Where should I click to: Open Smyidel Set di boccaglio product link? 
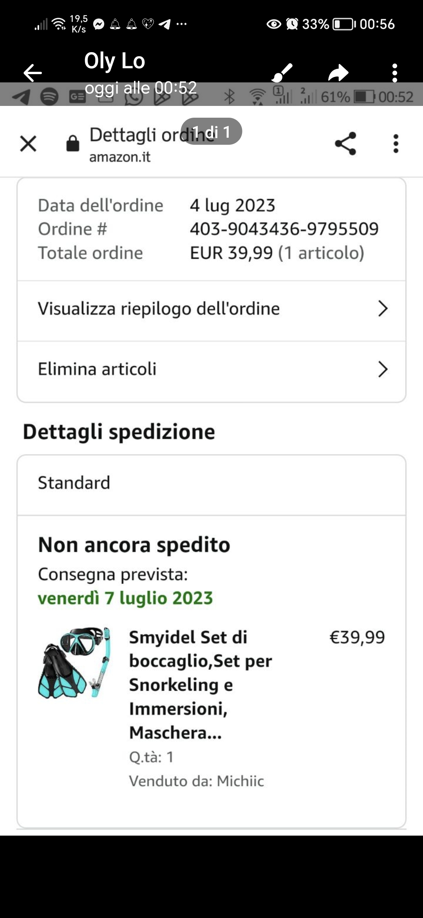point(201,685)
